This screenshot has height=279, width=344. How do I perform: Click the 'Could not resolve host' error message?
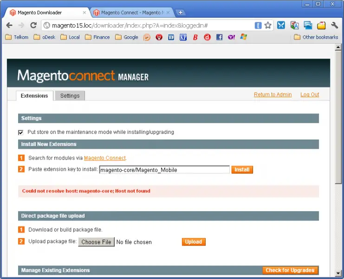tap(86, 191)
